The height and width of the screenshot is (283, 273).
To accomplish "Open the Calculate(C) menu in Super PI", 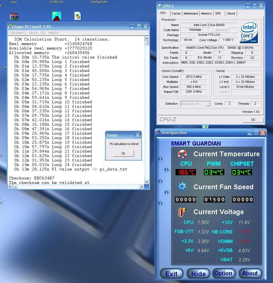I will click(18, 33).
